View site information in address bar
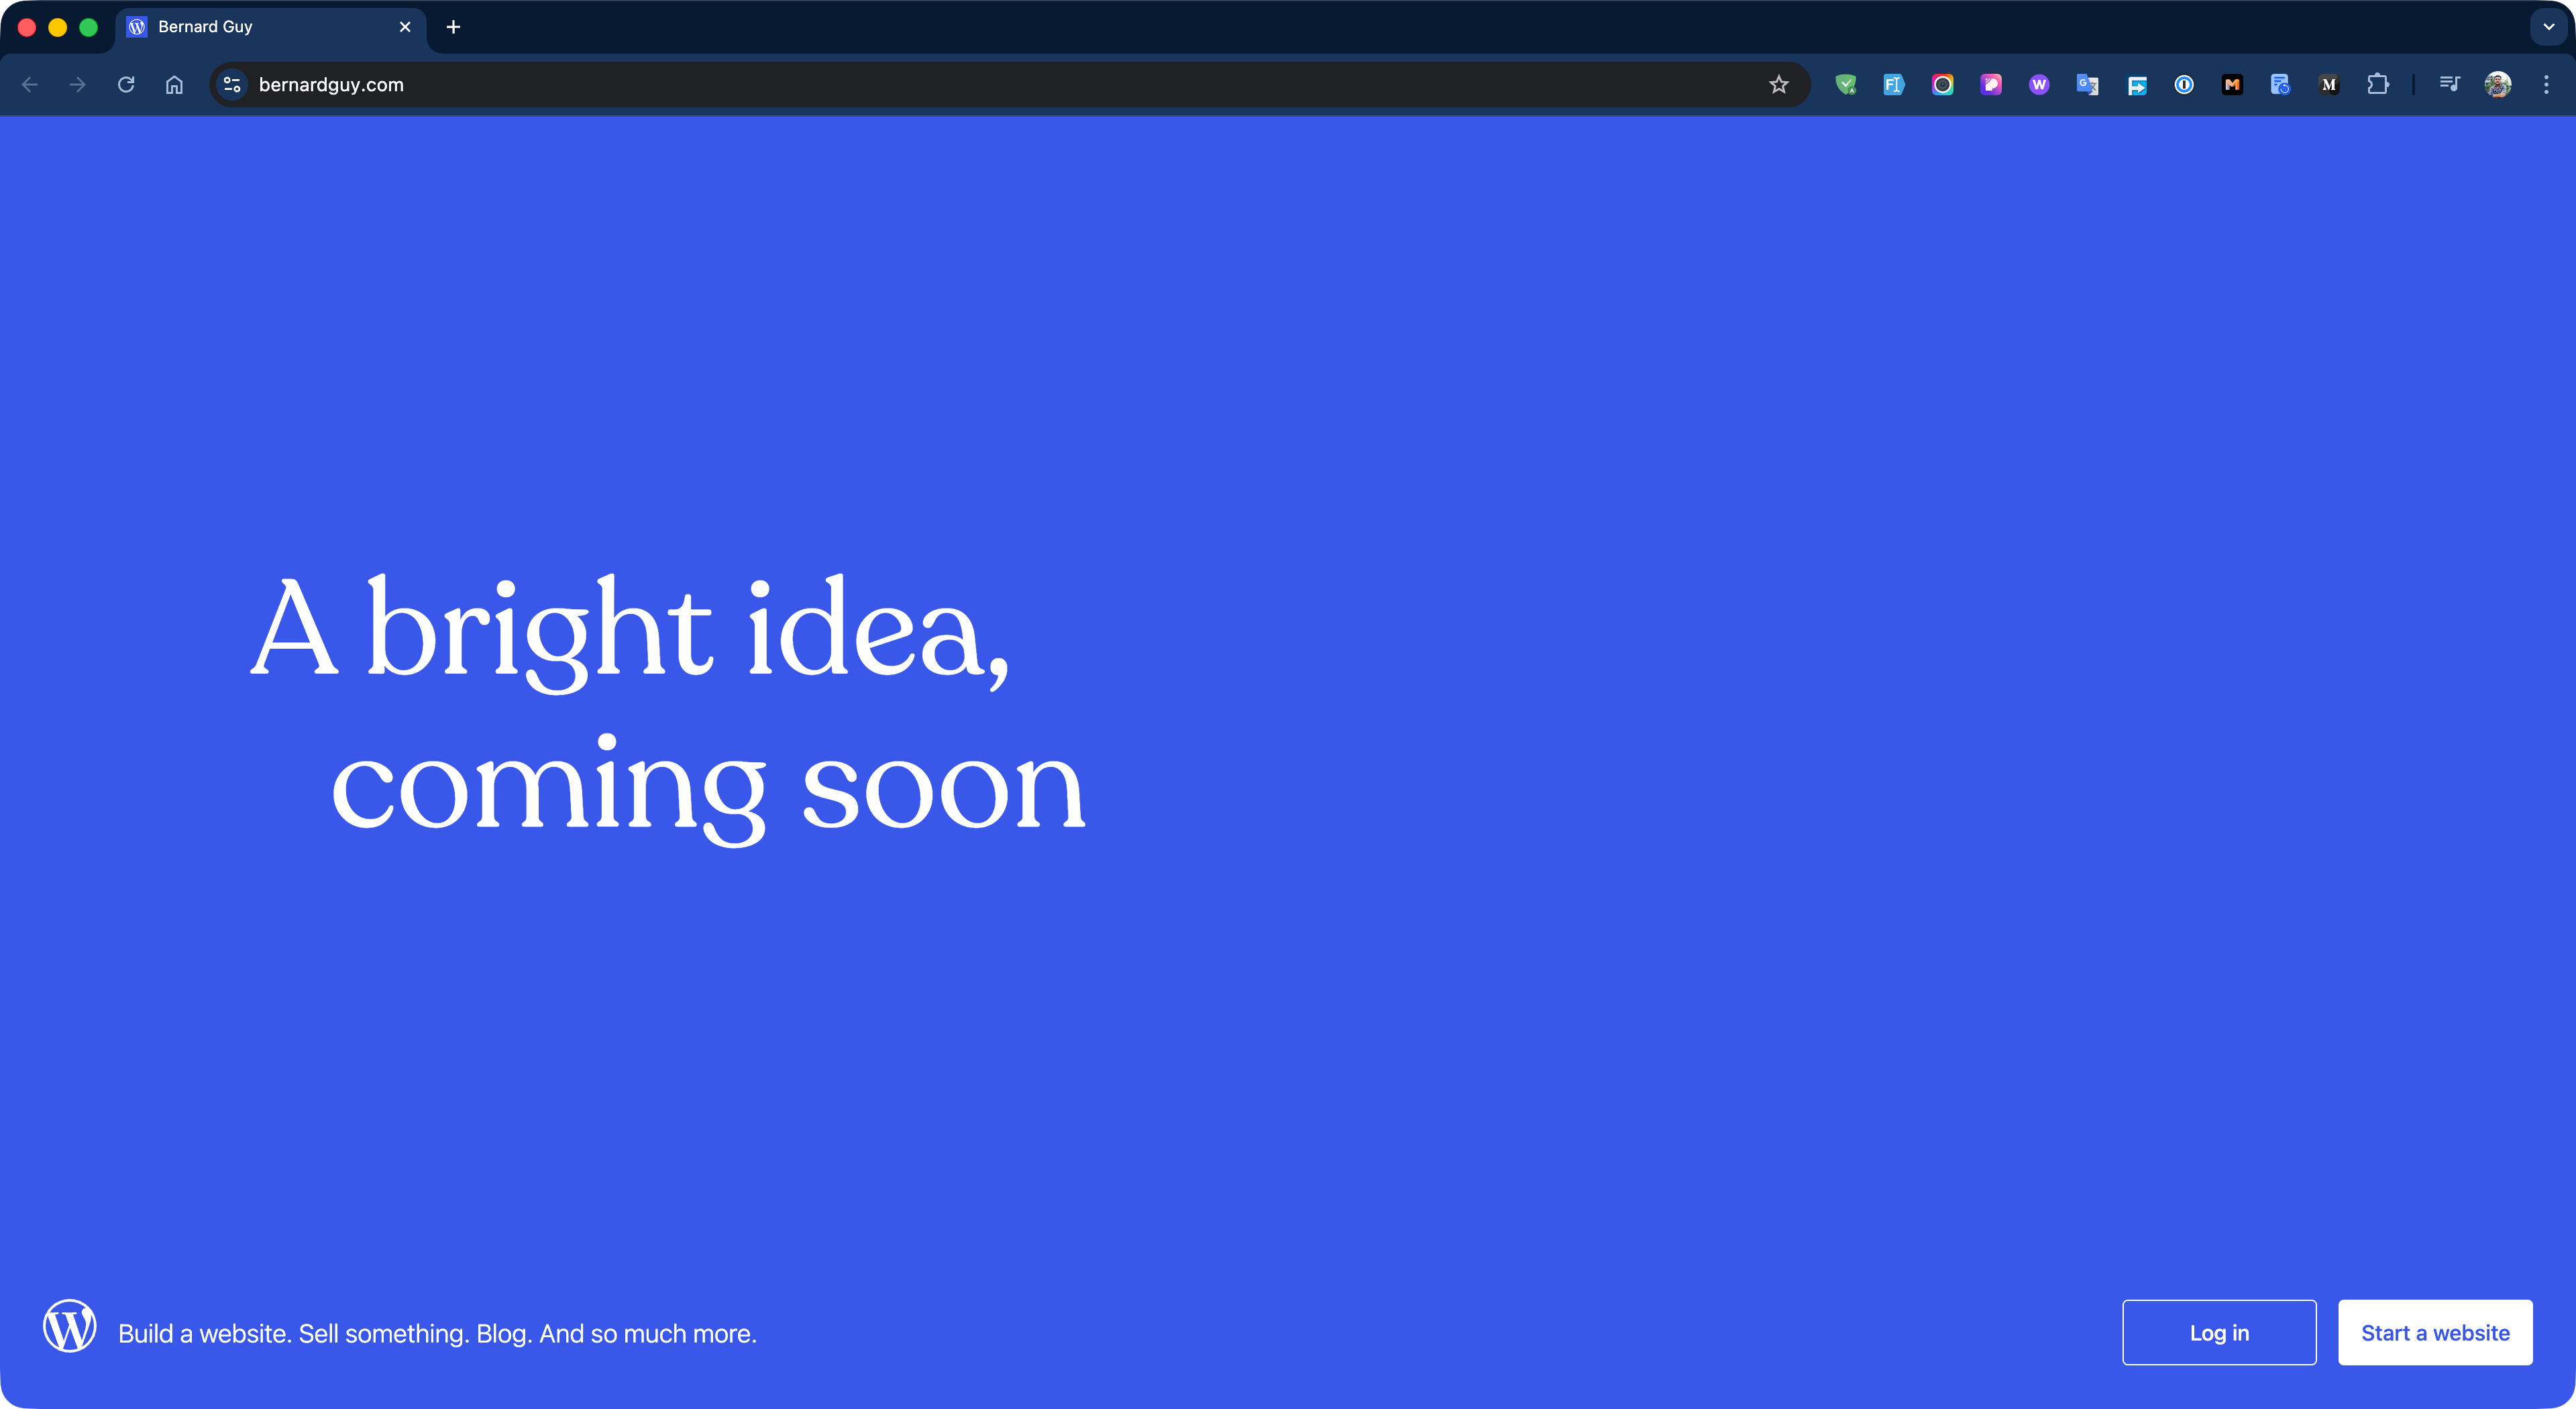This screenshot has width=2576, height=1409. point(232,85)
